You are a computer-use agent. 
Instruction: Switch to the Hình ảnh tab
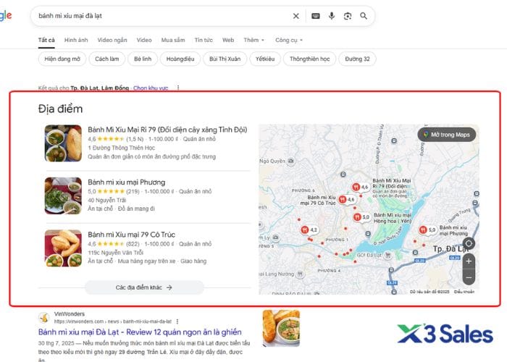[76, 40]
